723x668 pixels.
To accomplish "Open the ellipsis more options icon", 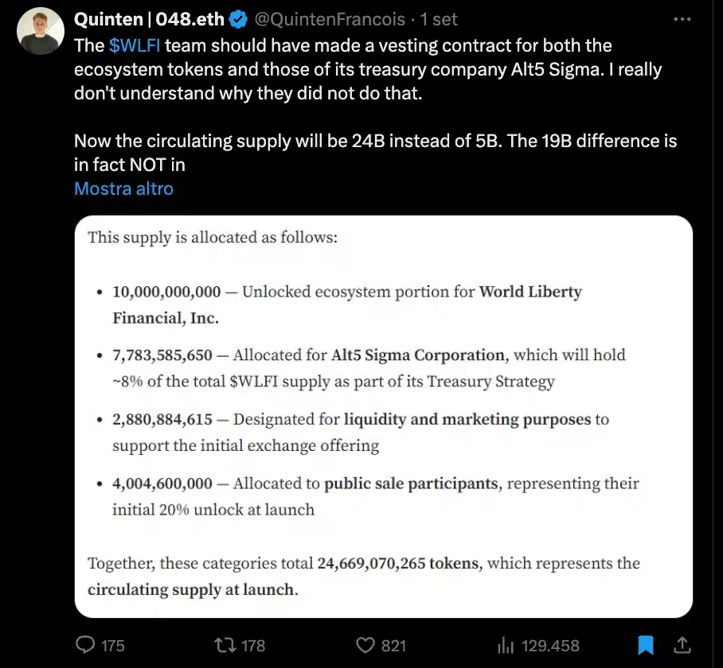I will tap(681, 18).
